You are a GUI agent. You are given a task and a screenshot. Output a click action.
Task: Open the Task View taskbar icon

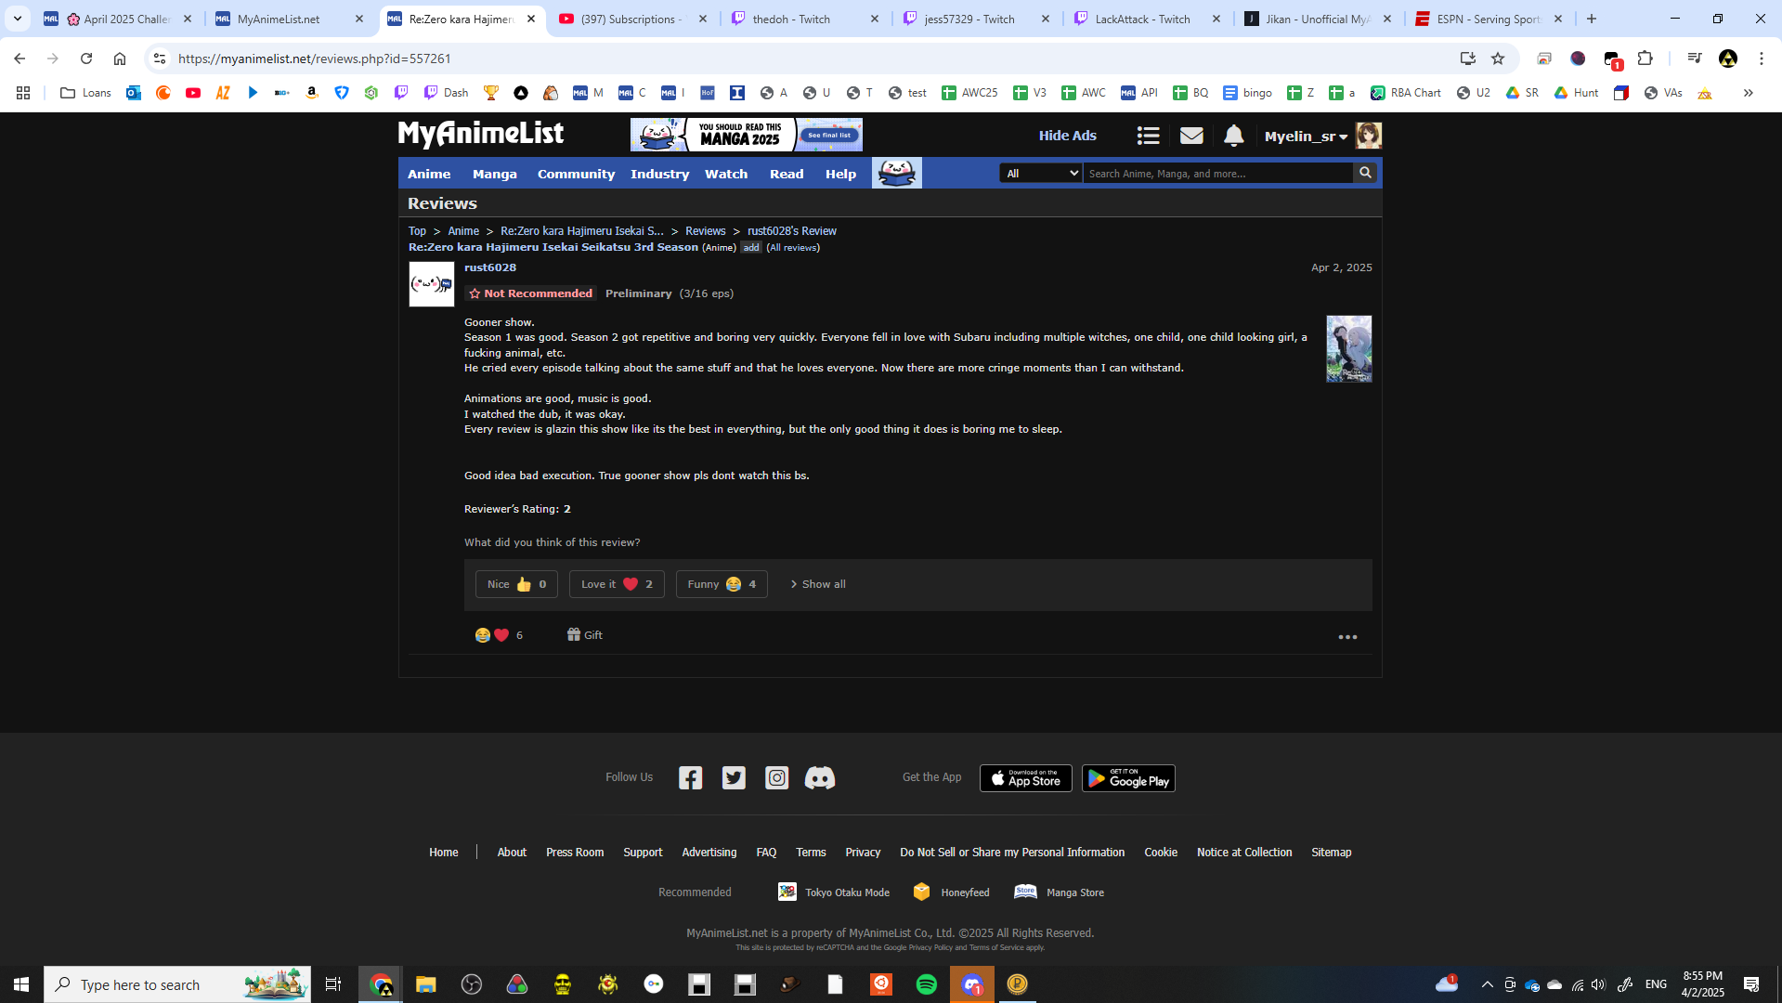pyautogui.click(x=333, y=984)
